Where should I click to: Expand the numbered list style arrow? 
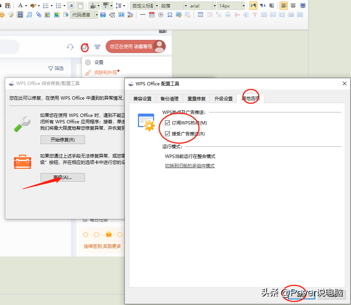51,6
